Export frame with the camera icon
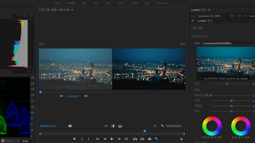The height and width of the screenshot is (143, 255). [x=149, y=139]
